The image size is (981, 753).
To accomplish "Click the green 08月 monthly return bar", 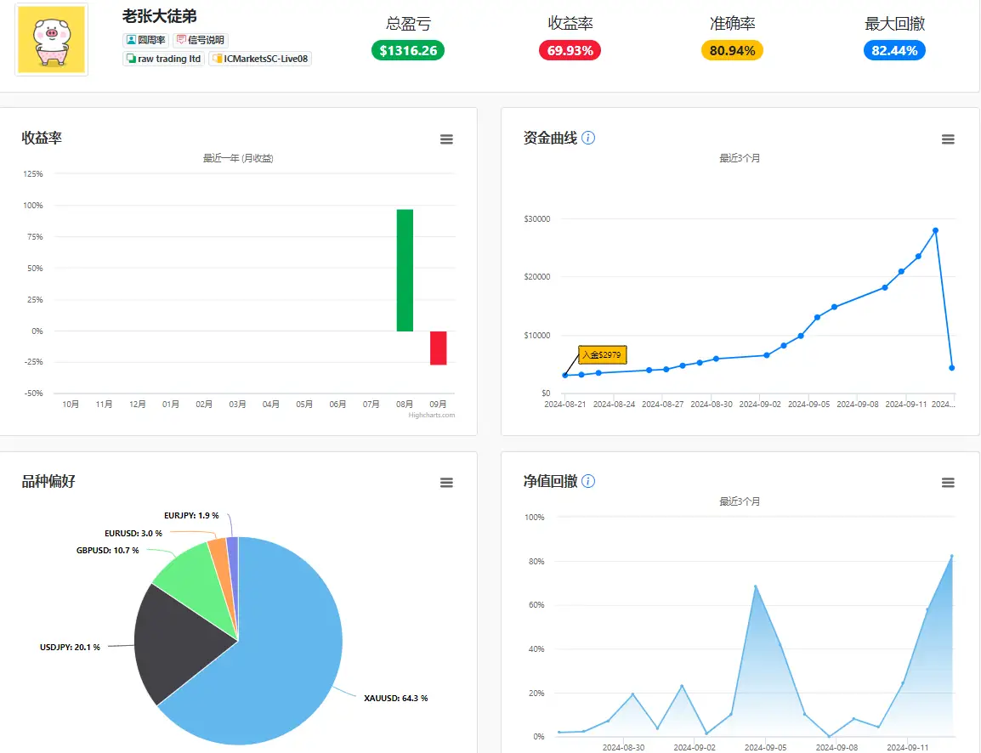I will coord(405,270).
